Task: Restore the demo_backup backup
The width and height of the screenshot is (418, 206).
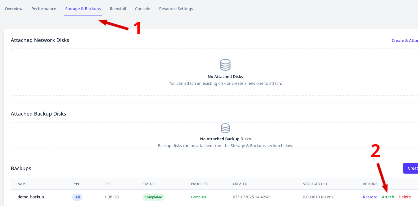Action: coord(370,197)
